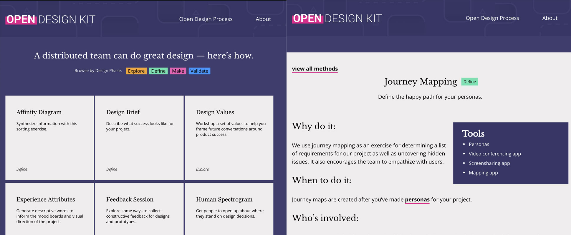This screenshot has width=571, height=235.
Task: Select About in the left page header
Action: pos(263,19)
